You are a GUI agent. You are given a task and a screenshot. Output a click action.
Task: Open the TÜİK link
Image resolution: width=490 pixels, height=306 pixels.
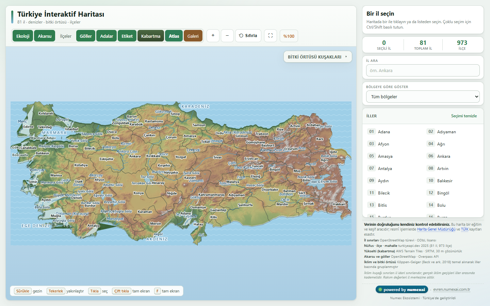464,229
